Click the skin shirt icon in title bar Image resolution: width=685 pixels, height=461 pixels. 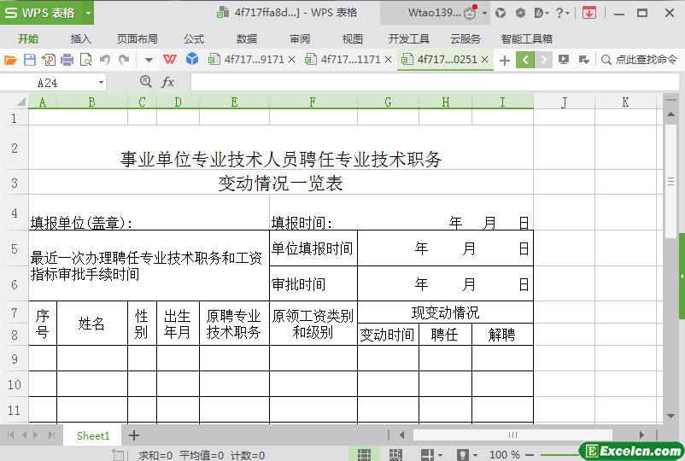pos(501,13)
